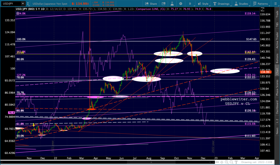Click the pan/expand arrows icon in bottom bar
The image size is (280, 165).
[x=217, y=162]
